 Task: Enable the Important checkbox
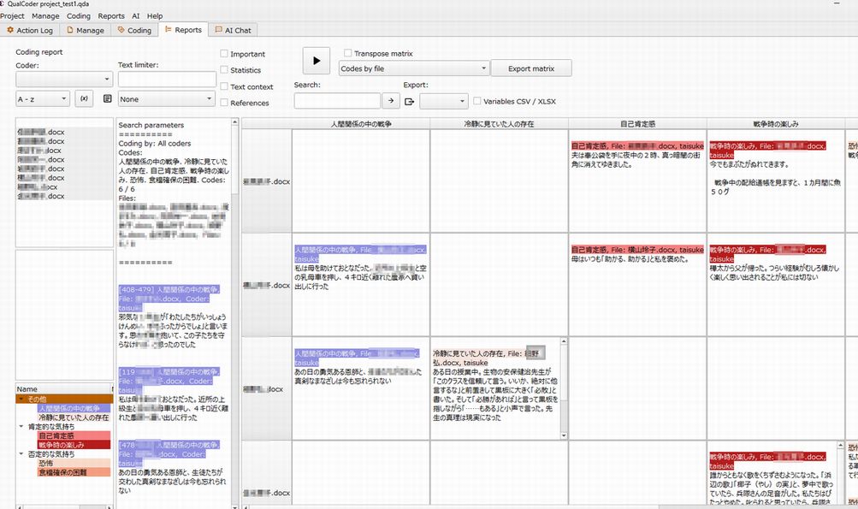(x=224, y=54)
